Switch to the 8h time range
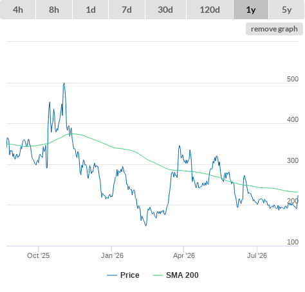Screen dimensions: 305x292 pyautogui.click(x=54, y=10)
